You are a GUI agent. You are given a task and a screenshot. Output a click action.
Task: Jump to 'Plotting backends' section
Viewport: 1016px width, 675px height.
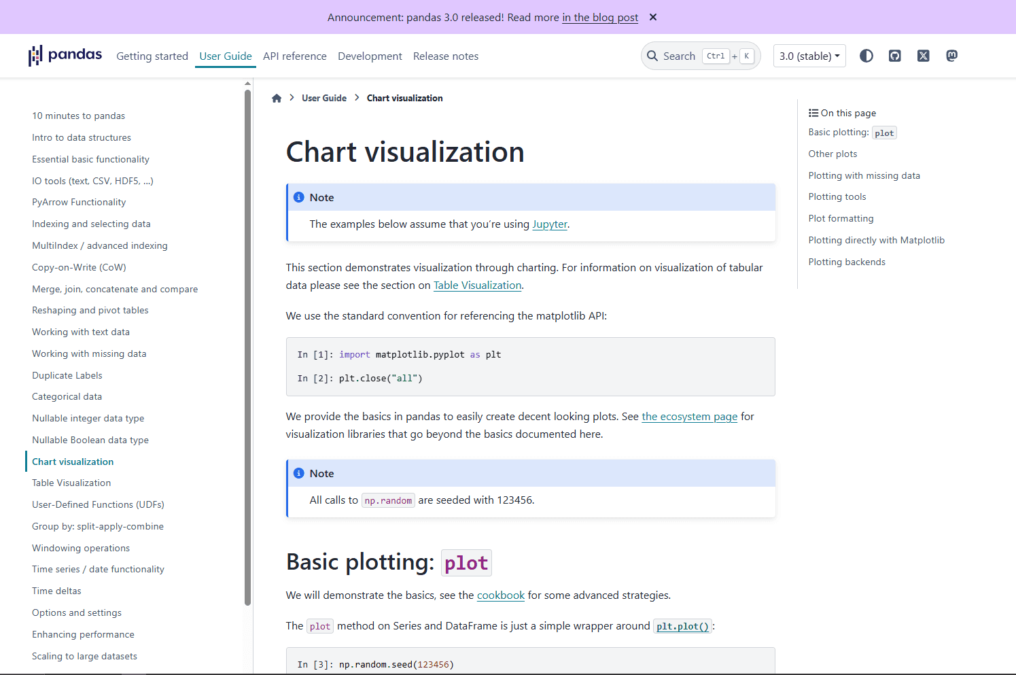coord(847,262)
